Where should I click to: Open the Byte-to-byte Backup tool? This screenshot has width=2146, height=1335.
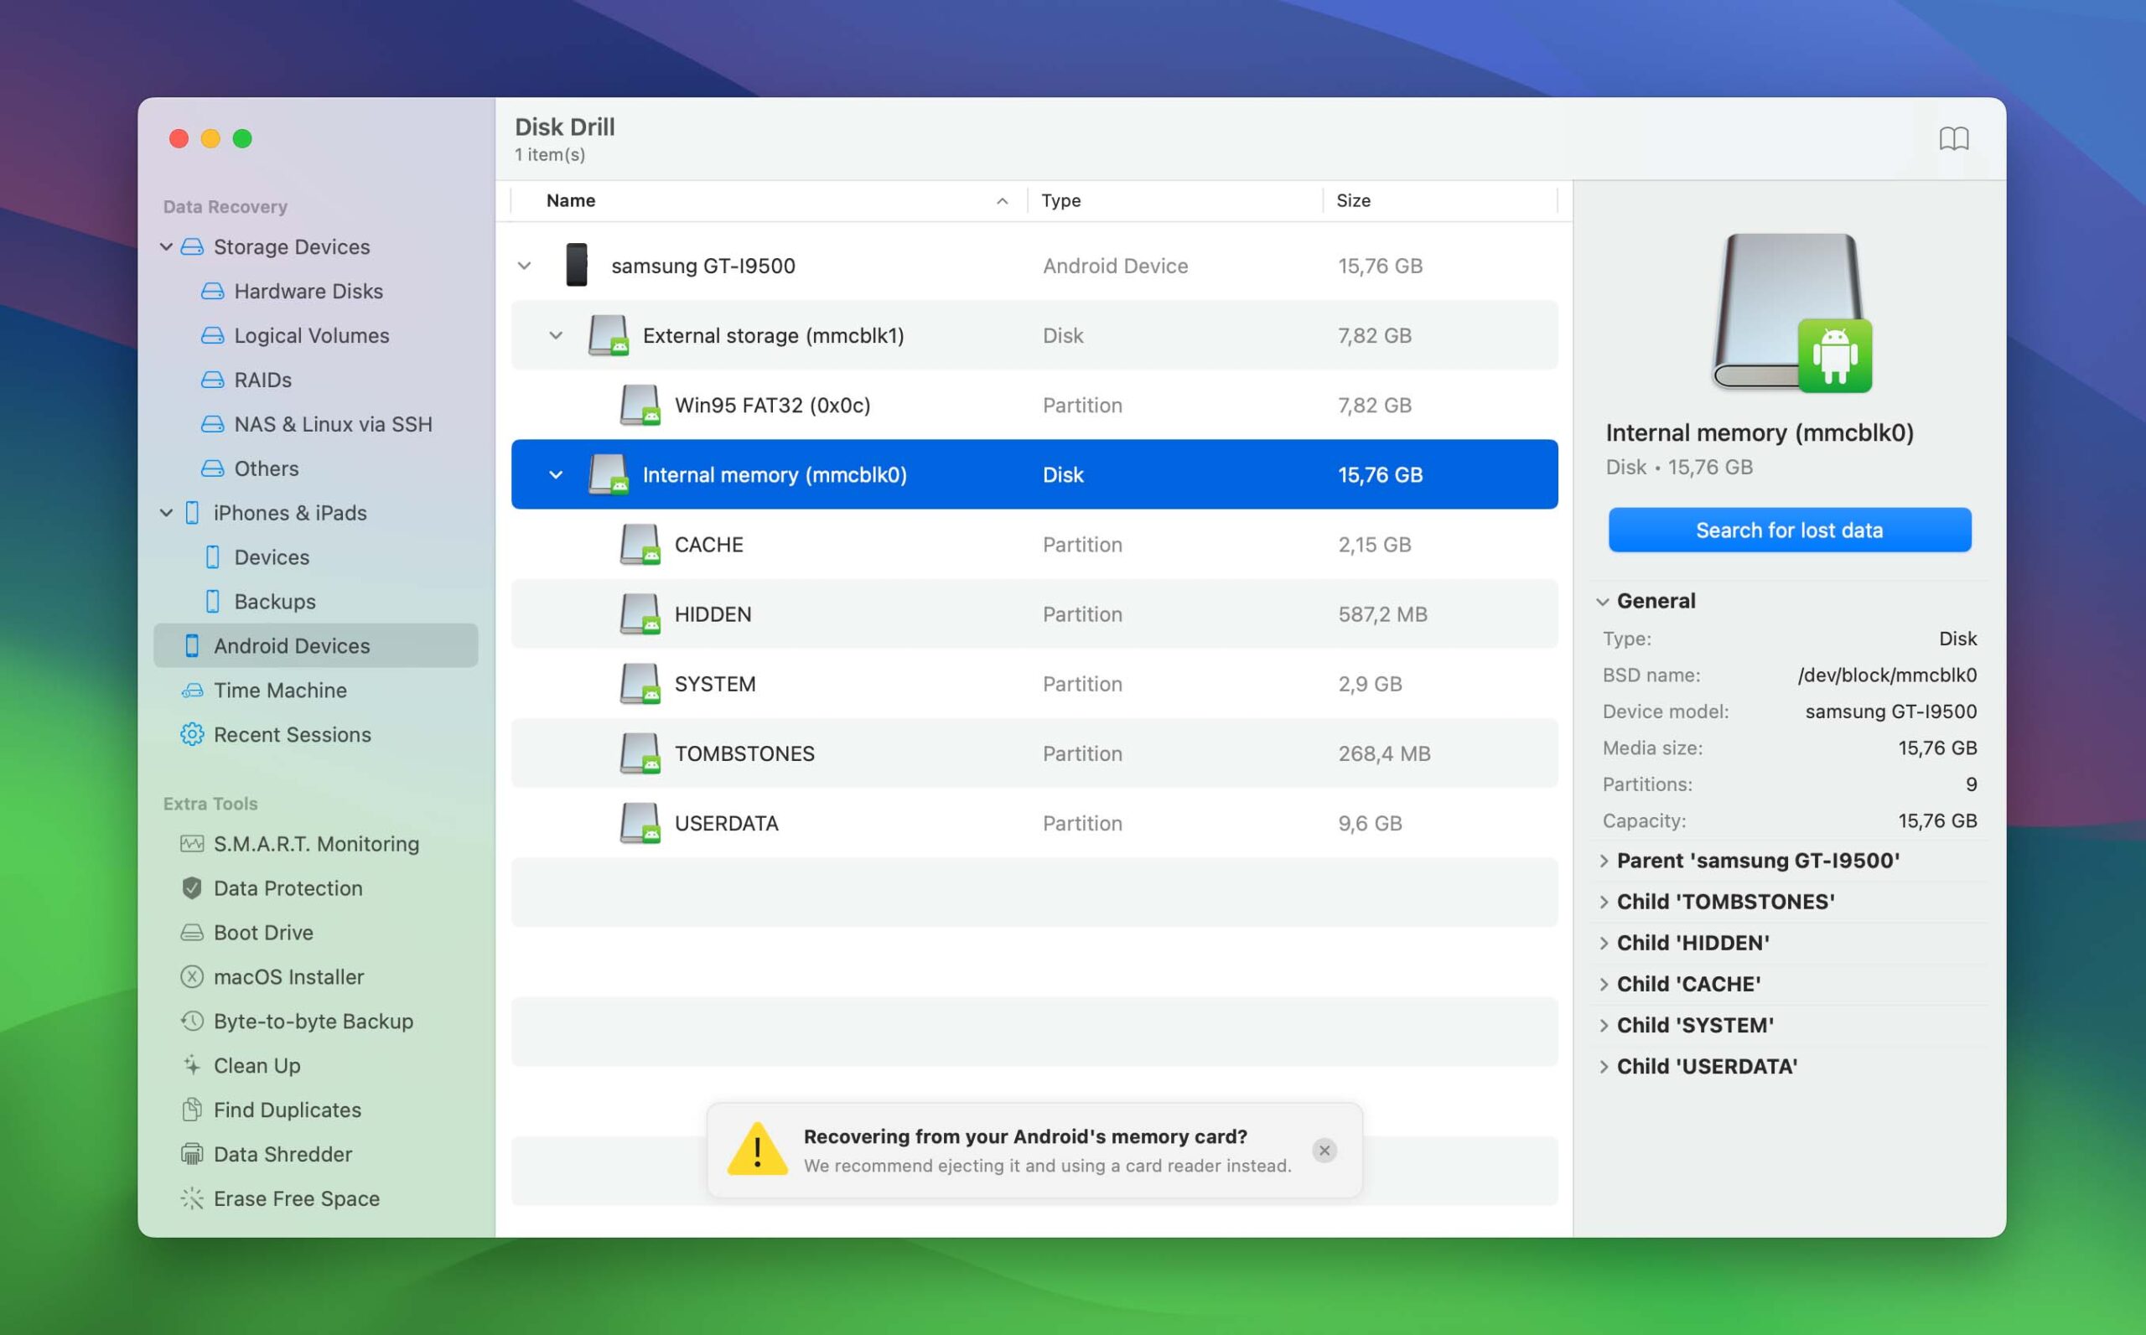pyautogui.click(x=314, y=1021)
